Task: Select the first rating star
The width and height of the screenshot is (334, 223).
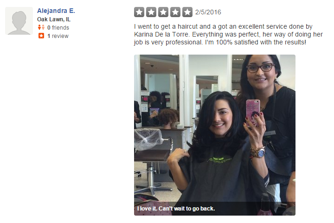Action: (139, 12)
